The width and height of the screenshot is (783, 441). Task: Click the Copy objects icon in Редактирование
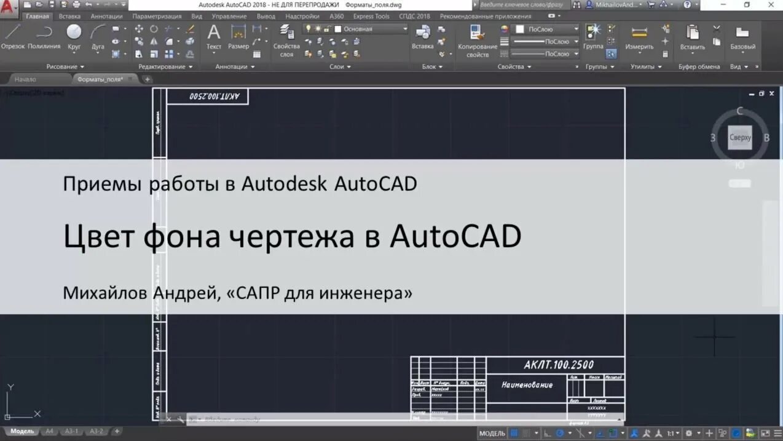[x=139, y=41]
